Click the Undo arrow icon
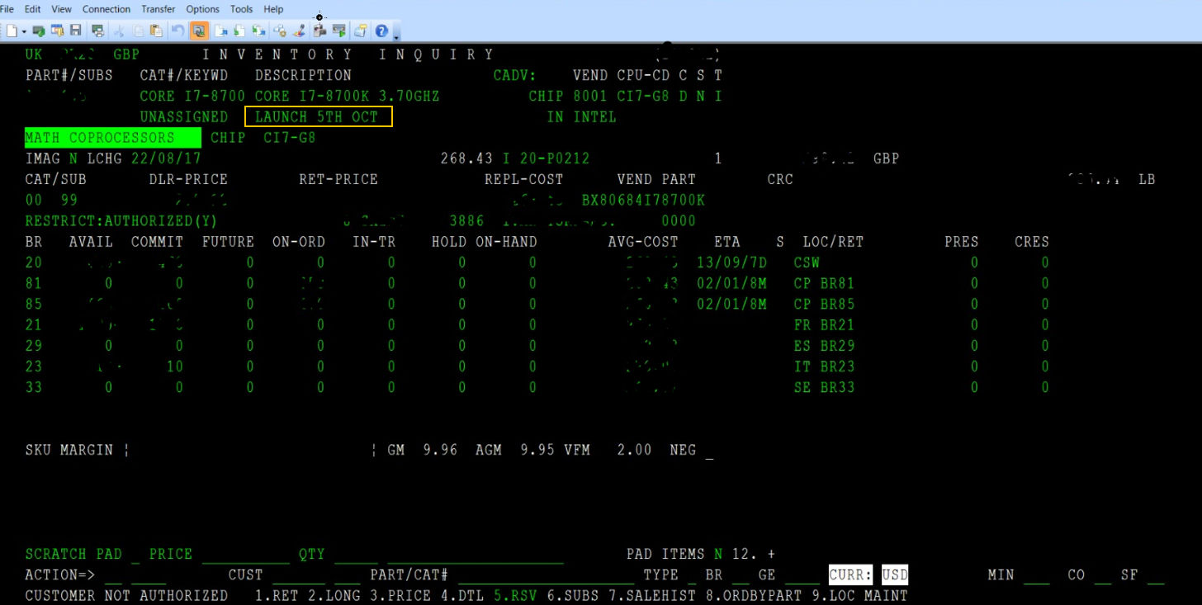The image size is (1202, 605). click(x=177, y=31)
